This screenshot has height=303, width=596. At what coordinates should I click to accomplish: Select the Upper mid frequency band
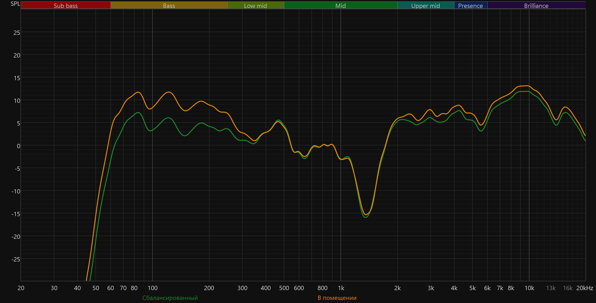point(426,6)
